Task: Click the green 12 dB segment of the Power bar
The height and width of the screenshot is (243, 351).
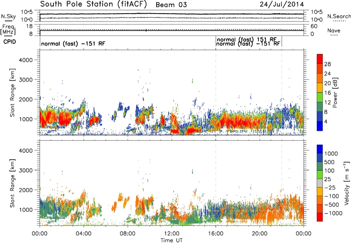Action: click(x=320, y=97)
